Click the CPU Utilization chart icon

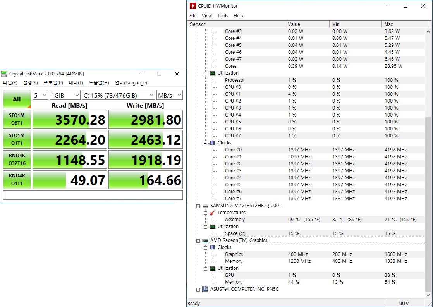point(212,73)
